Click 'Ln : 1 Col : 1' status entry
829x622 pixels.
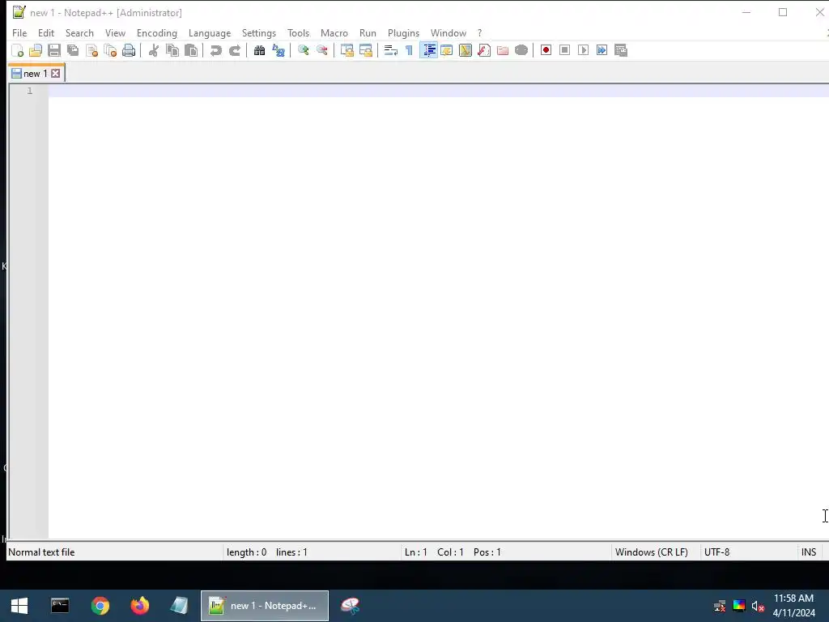point(434,552)
